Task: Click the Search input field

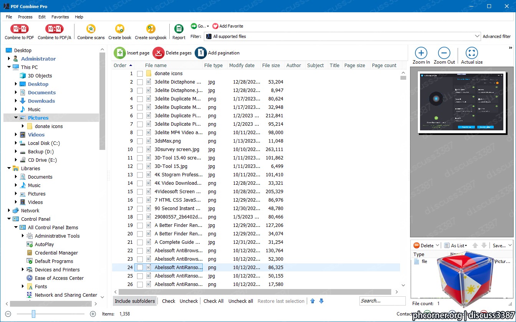Action: tap(382, 301)
